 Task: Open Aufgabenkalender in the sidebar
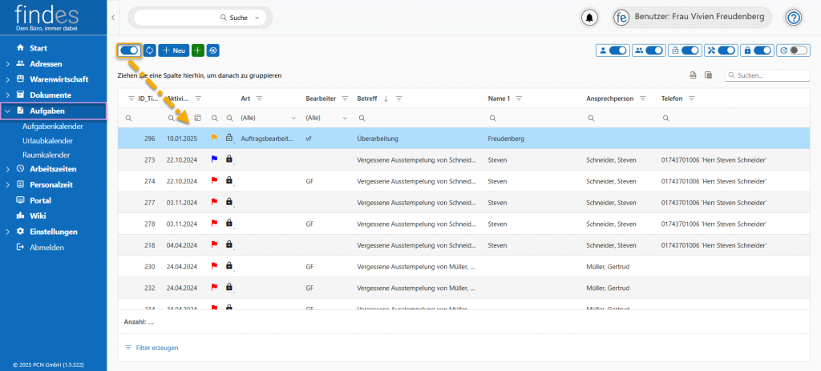tap(53, 126)
